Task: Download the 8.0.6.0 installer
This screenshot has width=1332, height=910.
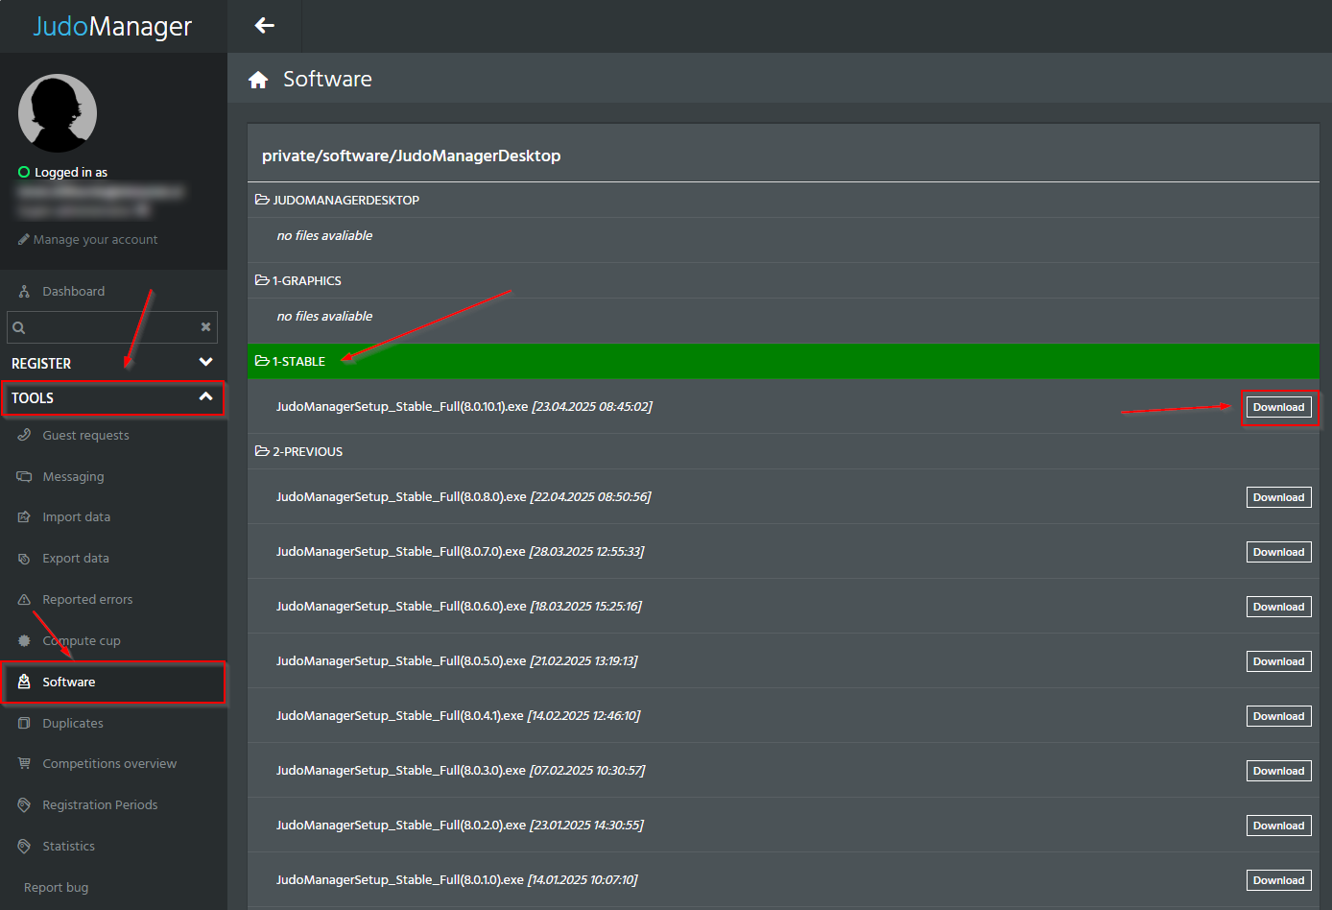Action: 1278,607
